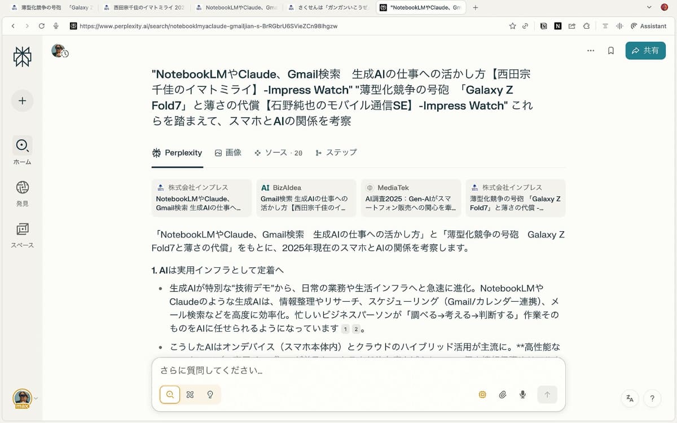
Task: Go back in browser history
Action: [13, 26]
